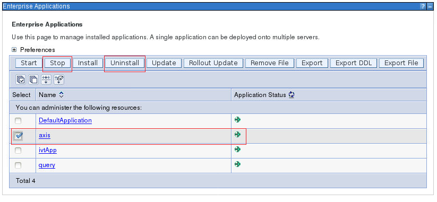The height and width of the screenshot is (202, 437).
Task: Refresh the Application Status icon
Action: point(292,94)
